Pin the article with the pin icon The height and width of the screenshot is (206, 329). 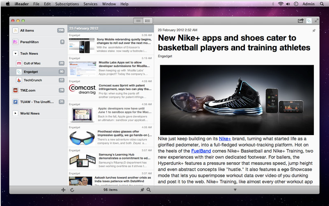point(314,31)
